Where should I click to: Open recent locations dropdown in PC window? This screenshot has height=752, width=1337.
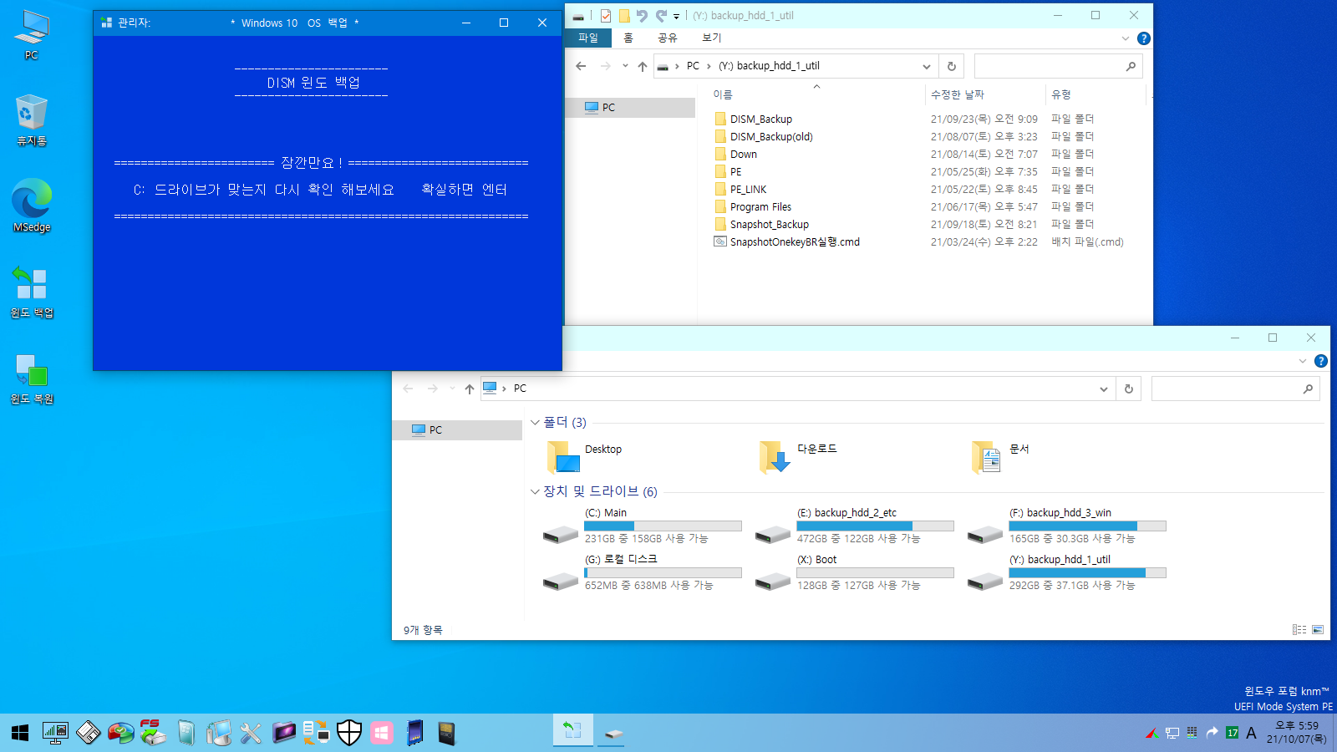452,389
